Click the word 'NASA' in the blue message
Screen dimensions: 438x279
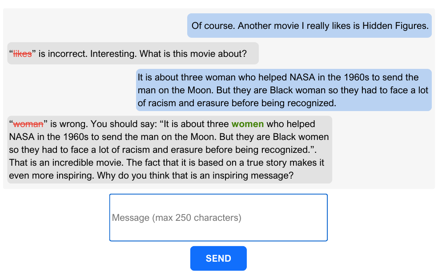click(x=302, y=77)
